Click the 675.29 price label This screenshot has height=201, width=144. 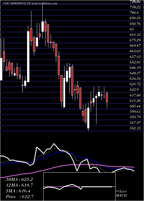click(x=135, y=40)
